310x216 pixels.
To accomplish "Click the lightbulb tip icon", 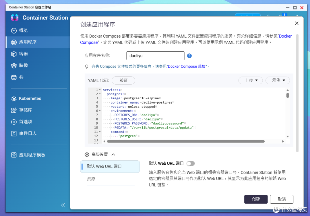I will (87, 67).
